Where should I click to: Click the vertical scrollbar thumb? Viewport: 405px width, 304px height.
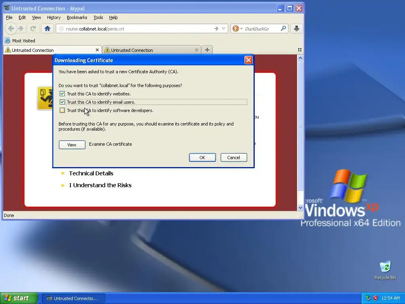pos(300,126)
